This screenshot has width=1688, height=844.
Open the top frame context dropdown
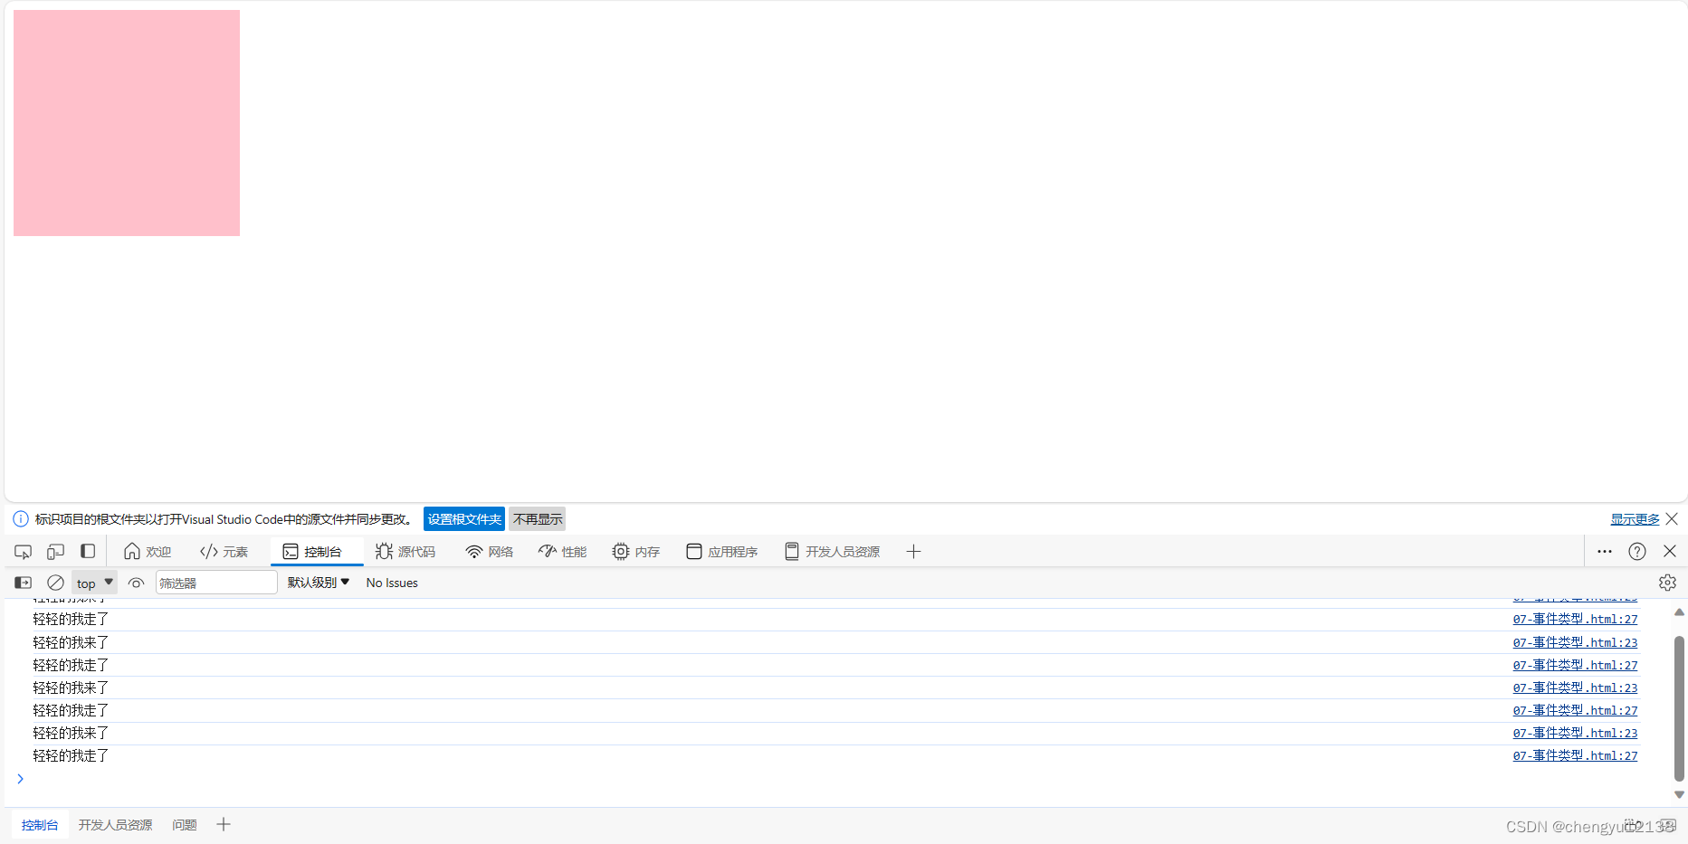(93, 582)
